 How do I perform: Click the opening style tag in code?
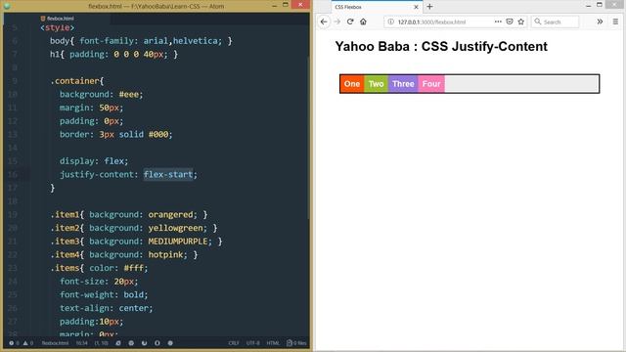[57, 27]
